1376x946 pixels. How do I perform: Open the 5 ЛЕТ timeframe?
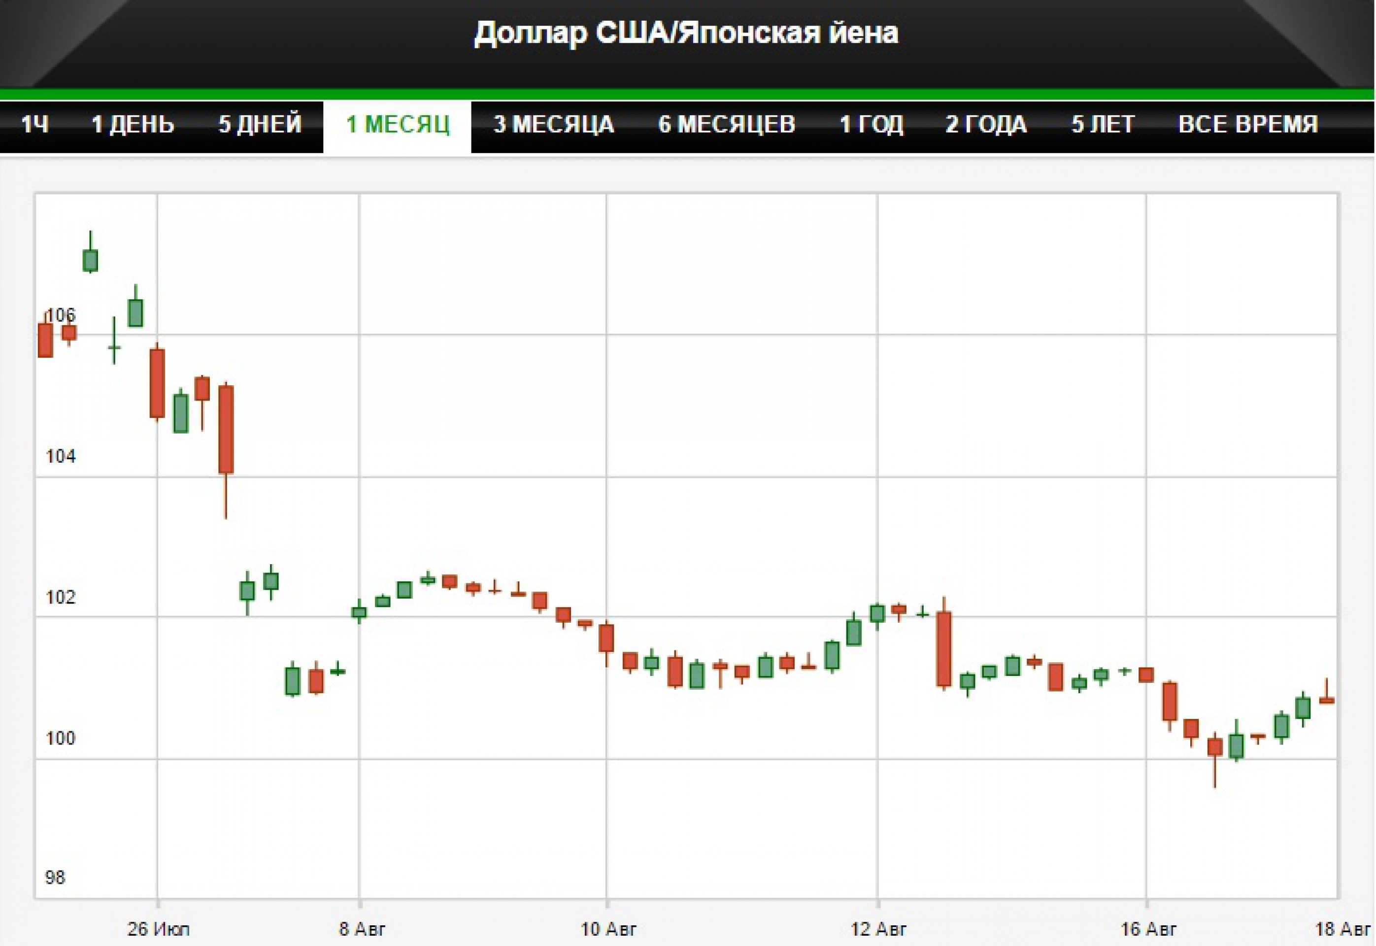point(1103,125)
